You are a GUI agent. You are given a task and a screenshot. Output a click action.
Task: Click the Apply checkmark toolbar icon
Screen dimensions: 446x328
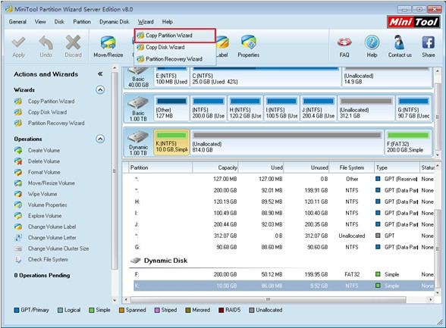click(18, 43)
